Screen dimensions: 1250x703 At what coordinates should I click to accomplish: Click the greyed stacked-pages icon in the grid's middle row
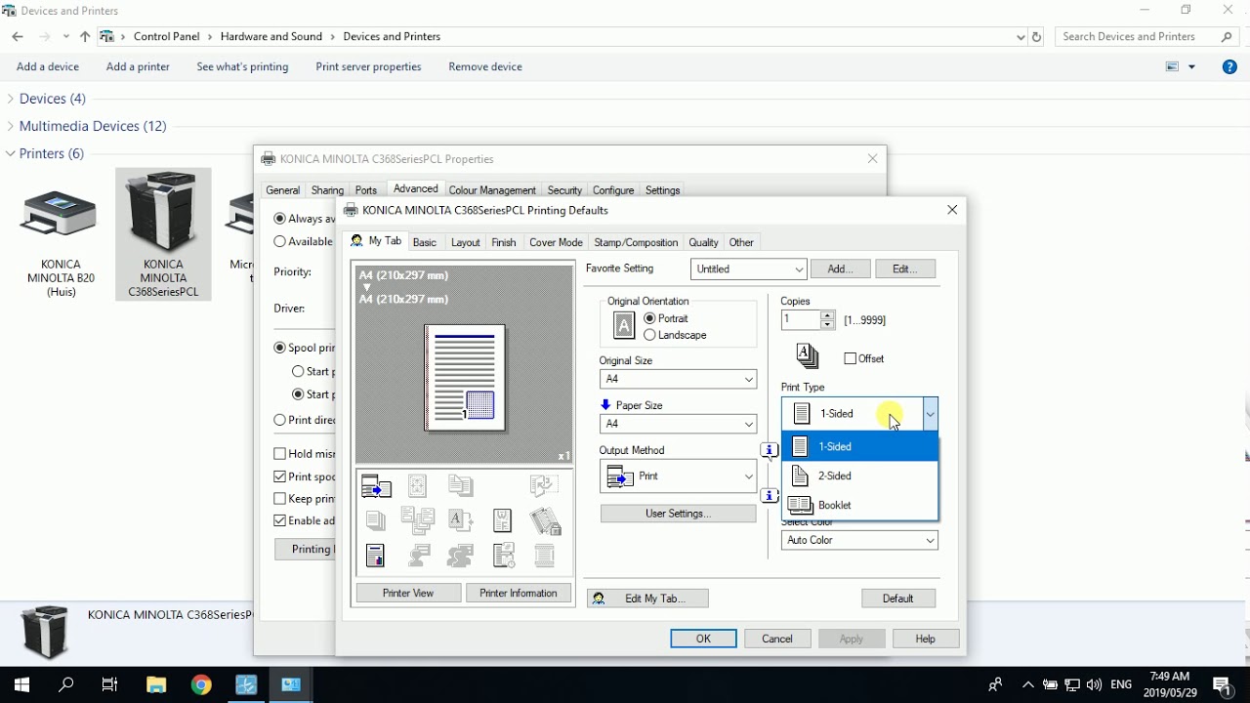point(376,520)
